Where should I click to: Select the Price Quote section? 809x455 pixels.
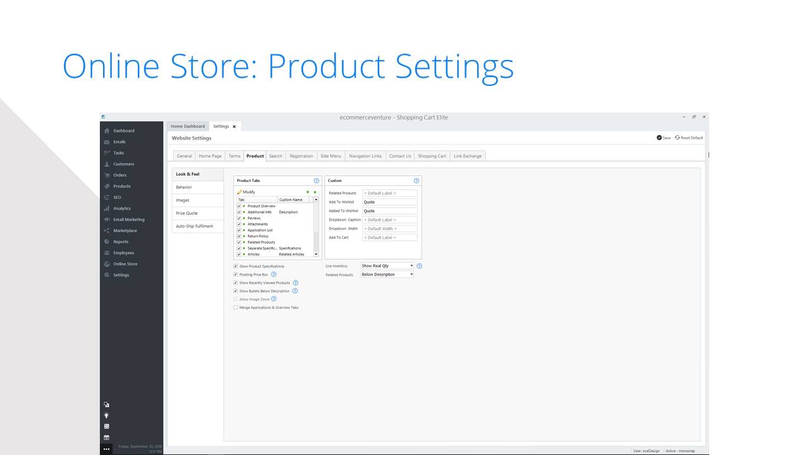tap(198, 213)
